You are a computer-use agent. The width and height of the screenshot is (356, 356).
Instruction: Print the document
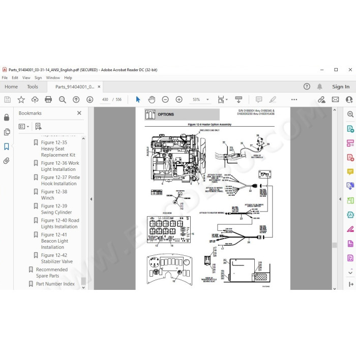tap(48, 100)
